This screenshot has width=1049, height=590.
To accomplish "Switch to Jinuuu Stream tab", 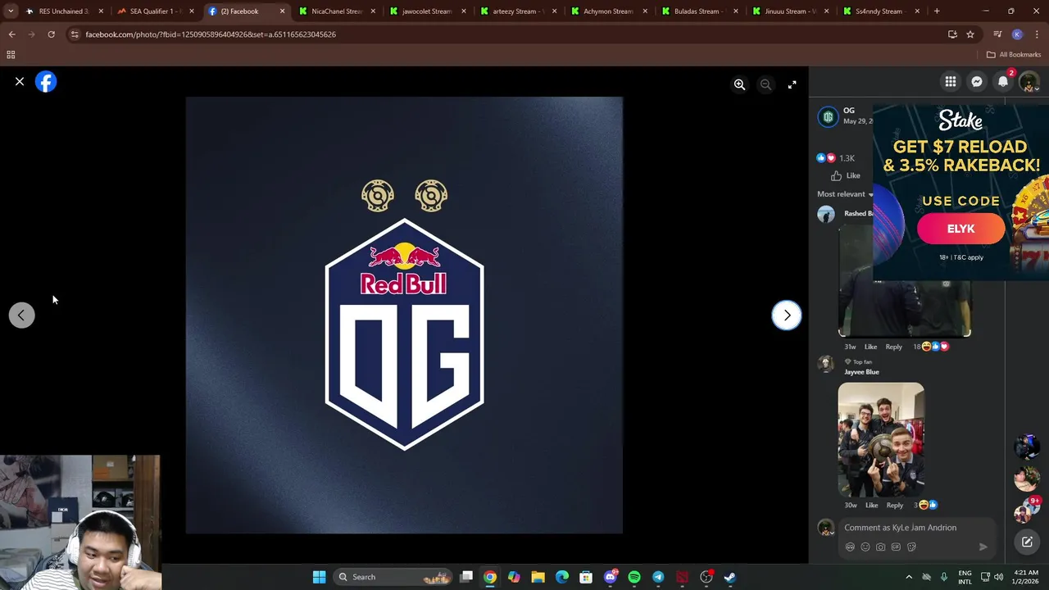I will click(790, 11).
